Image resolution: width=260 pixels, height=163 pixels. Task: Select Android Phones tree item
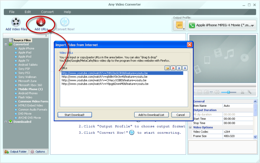click(x=28, y=93)
